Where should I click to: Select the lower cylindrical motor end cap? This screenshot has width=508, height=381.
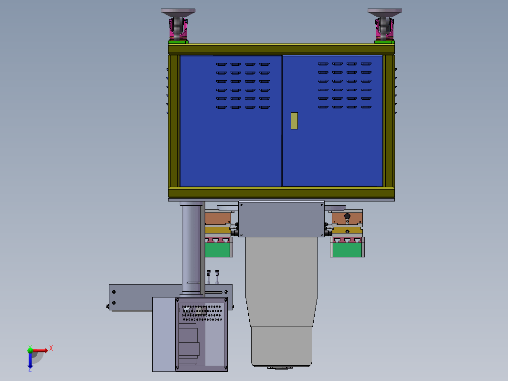click(x=282, y=347)
